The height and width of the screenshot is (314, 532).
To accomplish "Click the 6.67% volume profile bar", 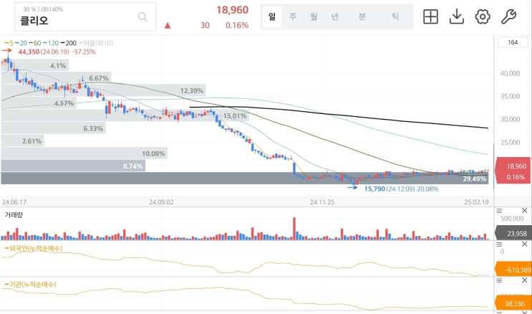I will [56, 78].
